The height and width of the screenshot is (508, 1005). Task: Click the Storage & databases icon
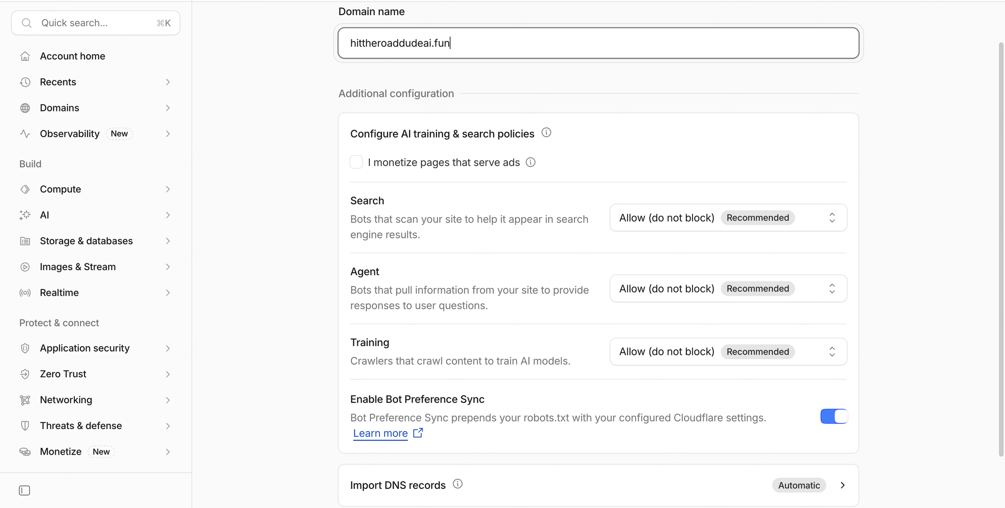point(25,241)
